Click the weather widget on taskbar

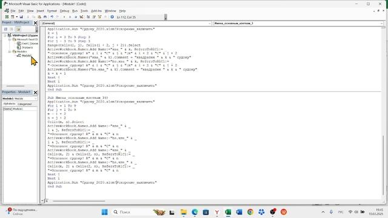22,211
